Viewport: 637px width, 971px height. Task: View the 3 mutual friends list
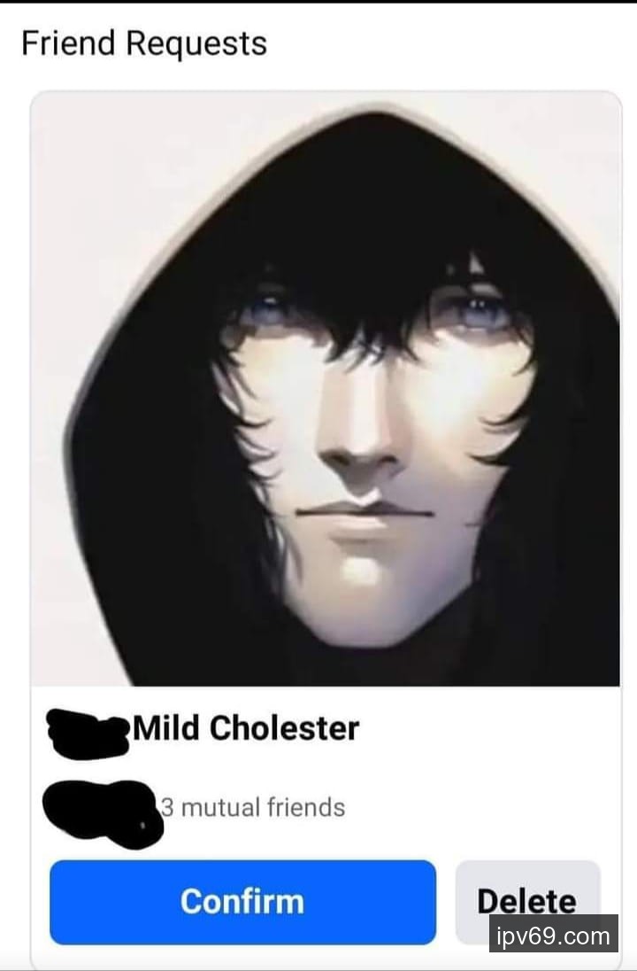(x=253, y=807)
